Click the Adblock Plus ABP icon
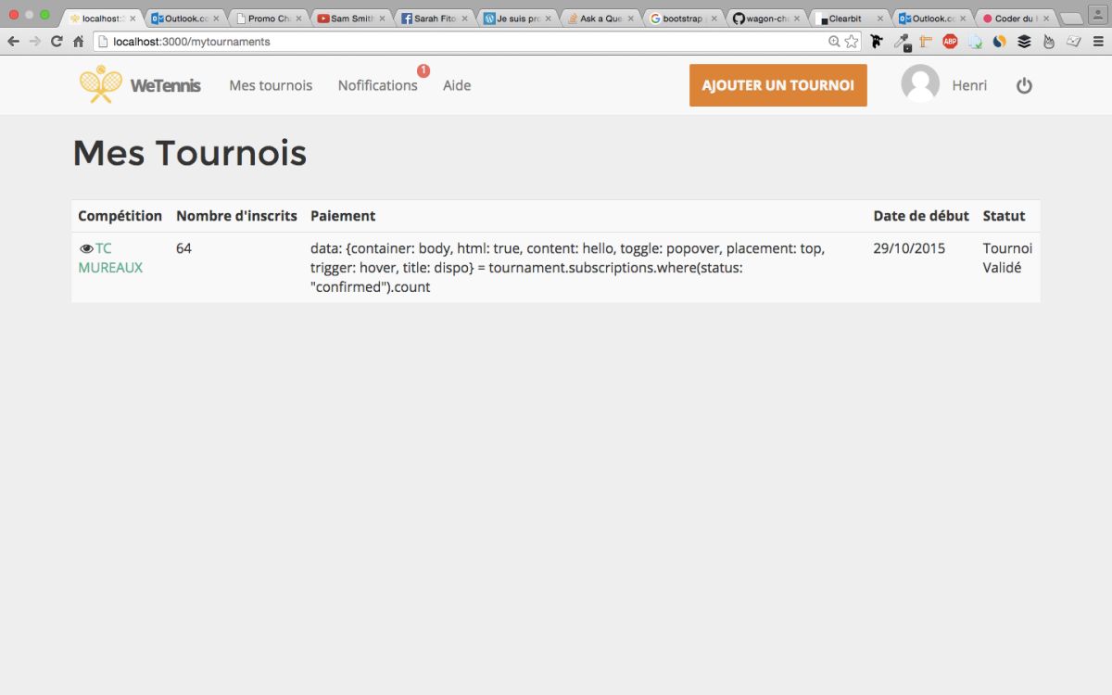Screen dimensions: 1112x695 (x=950, y=42)
